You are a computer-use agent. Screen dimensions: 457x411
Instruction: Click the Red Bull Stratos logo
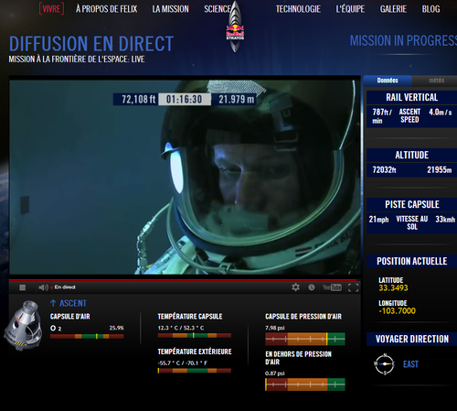pos(235,27)
